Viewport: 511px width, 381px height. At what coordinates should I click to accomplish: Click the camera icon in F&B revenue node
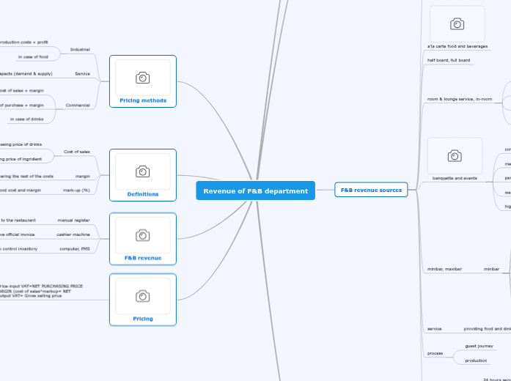click(142, 235)
